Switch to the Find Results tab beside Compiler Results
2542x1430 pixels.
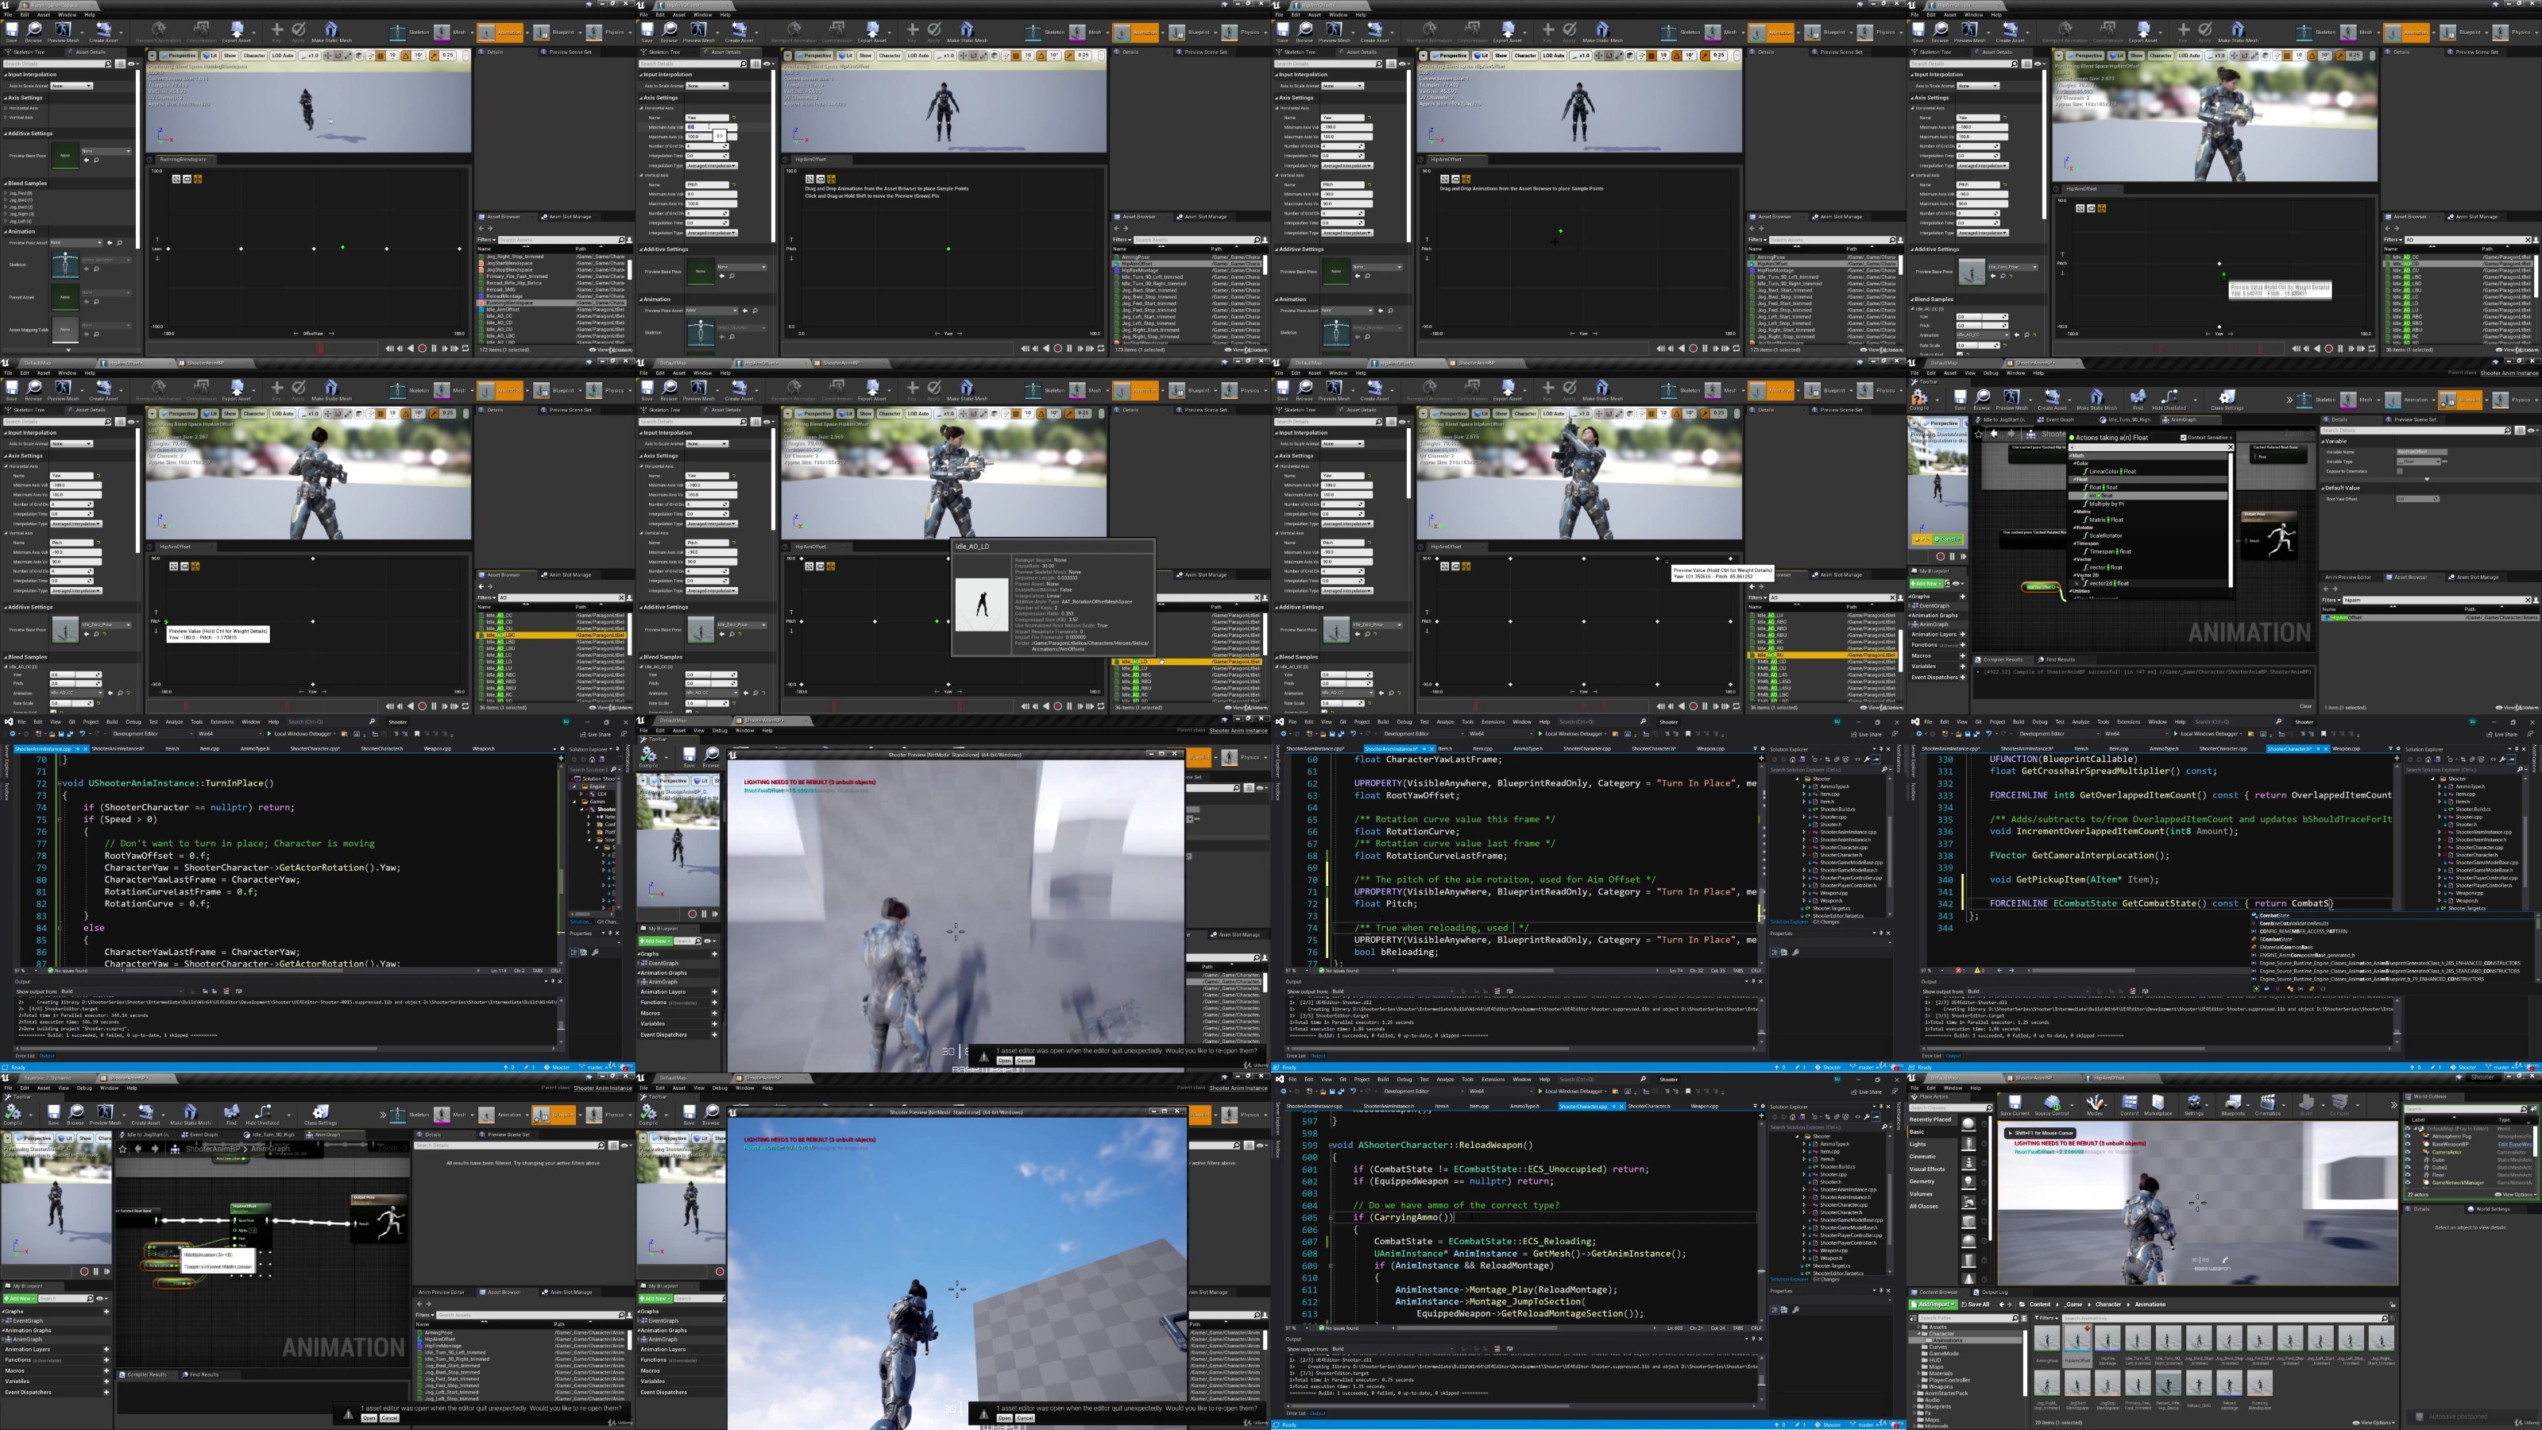[2061, 660]
